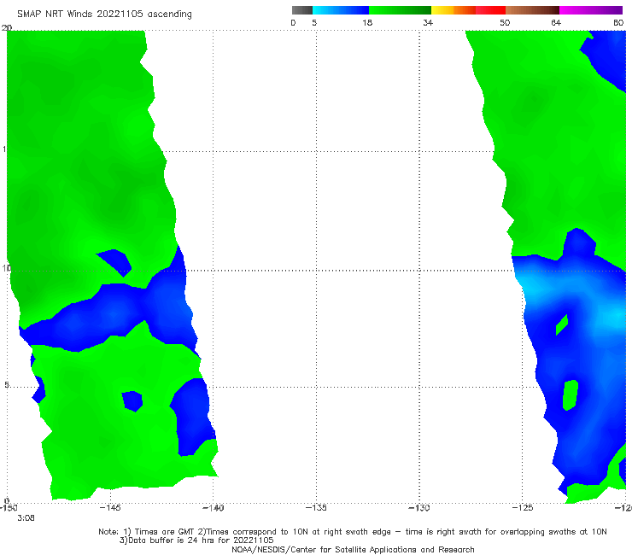
Task: Click the brown 50-64 colorbar segment
Action: click(532, 10)
